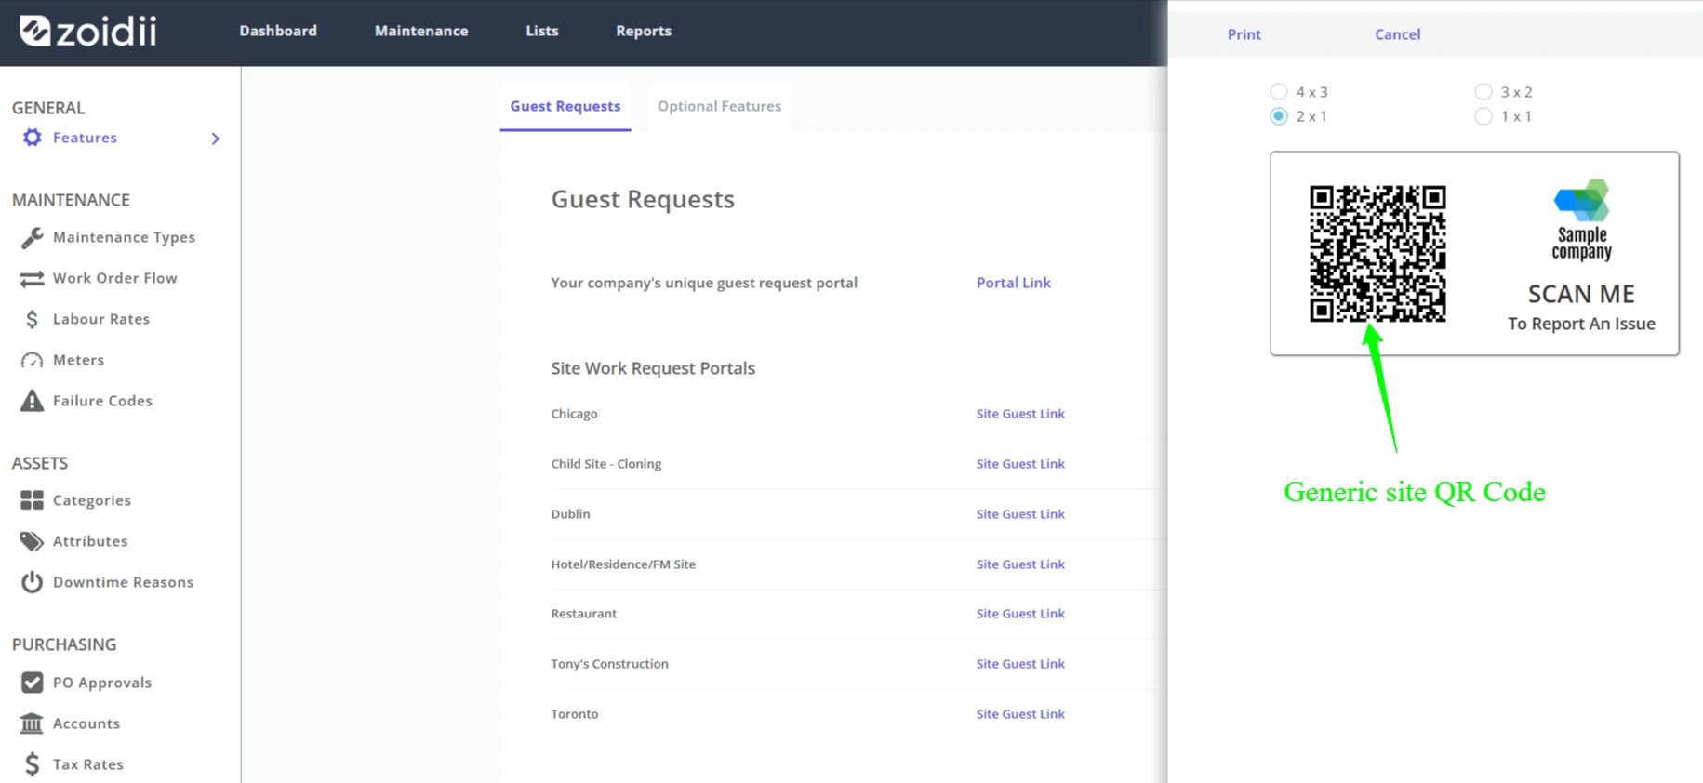Click the Meters gauge icon
This screenshot has width=1703, height=783.
pos(33,360)
